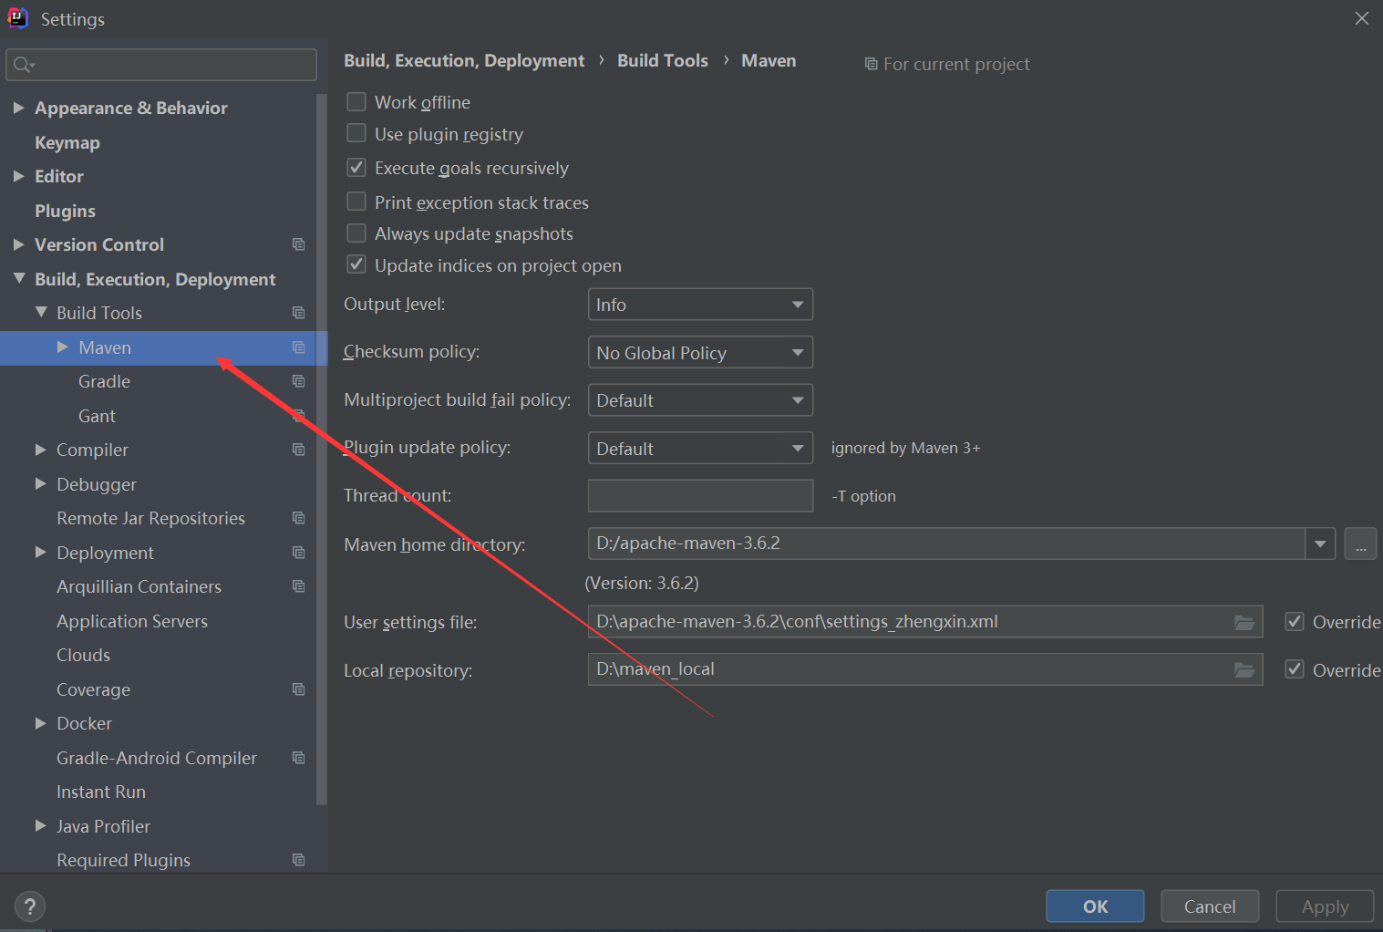The height and width of the screenshot is (932, 1383).
Task: Click the project-scope icon next to Coverage
Action: (x=298, y=689)
